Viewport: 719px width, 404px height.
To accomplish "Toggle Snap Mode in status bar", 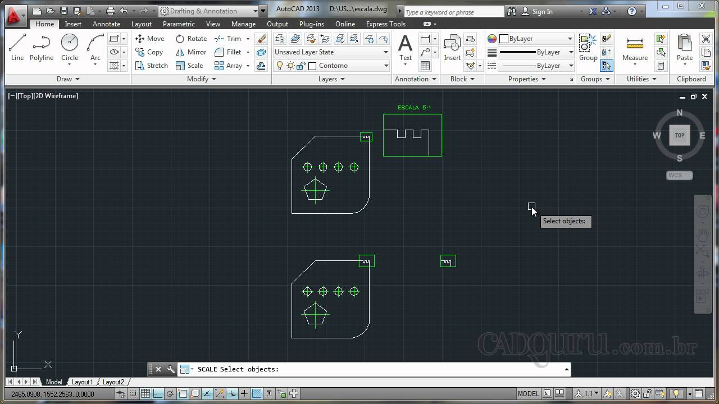I will (133, 394).
